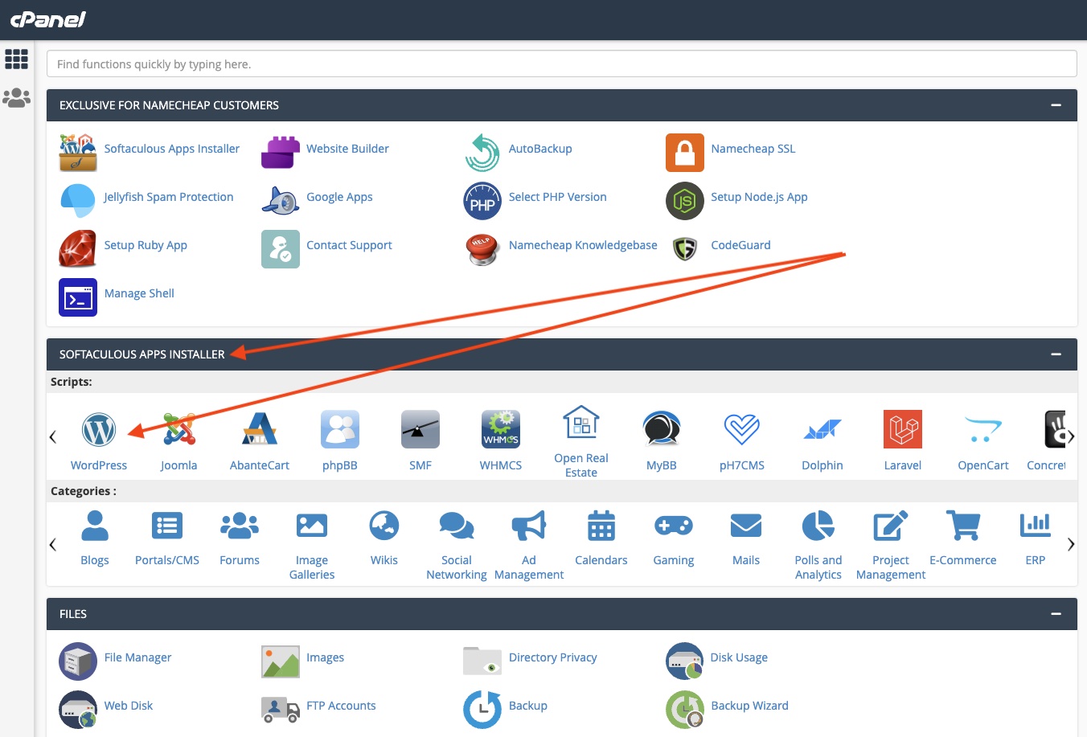Launch the Website Builder icon
Viewport: 1087px width, 737px height.
coord(281,153)
